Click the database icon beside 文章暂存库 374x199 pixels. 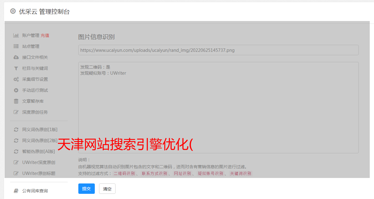(x=16, y=101)
